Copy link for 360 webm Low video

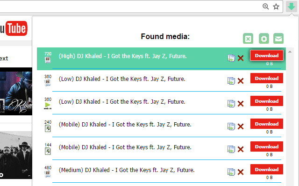pos(231,104)
